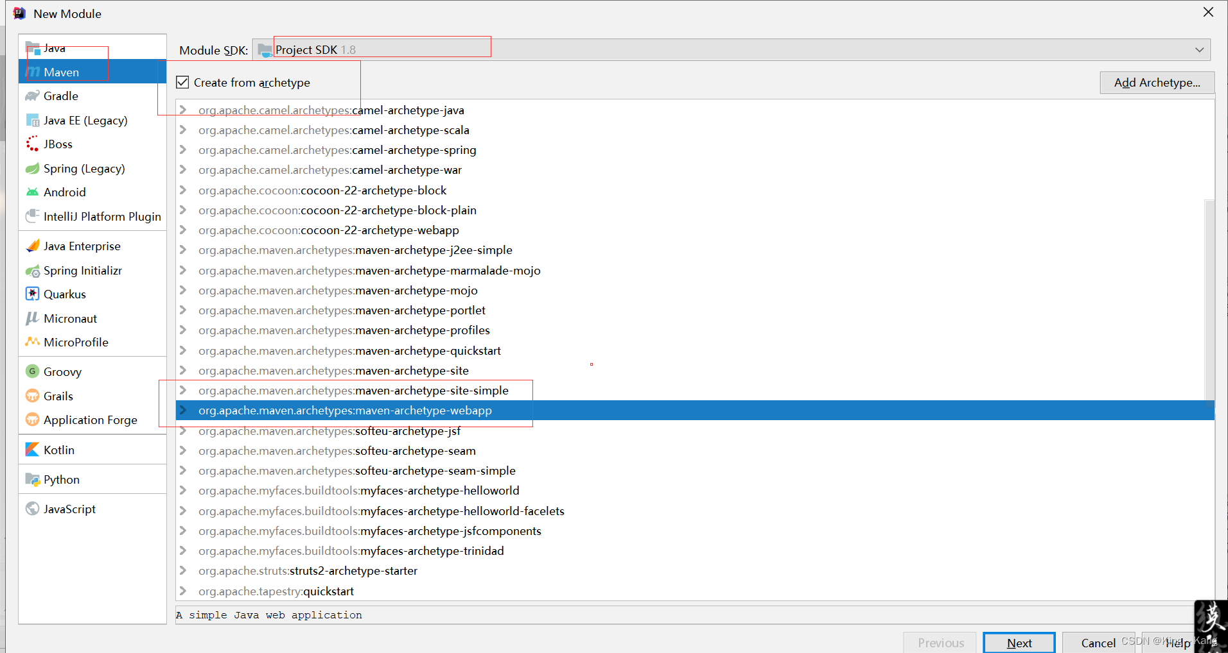Click the Add Archetype button

1157,82
